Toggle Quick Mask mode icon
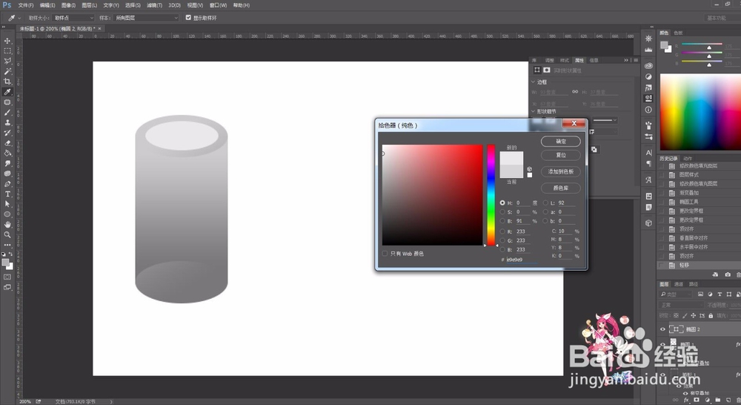741x405 pixels. pyautogui.click(x=7, y=277)
